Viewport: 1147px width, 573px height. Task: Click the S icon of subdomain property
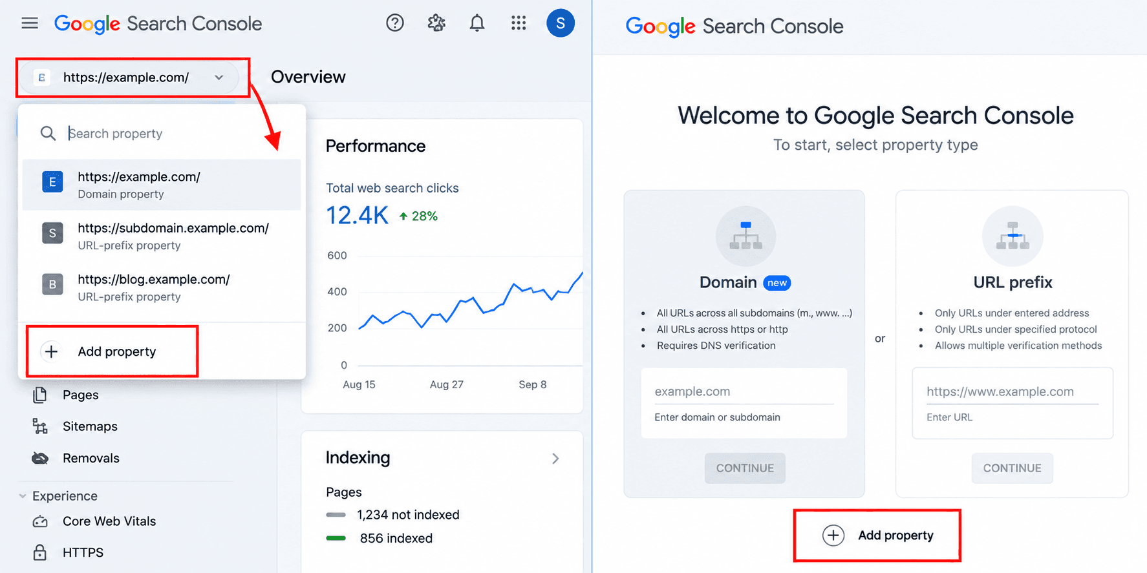pos(52,233)
